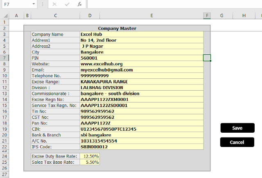This screenshot has height=178, width=262.
Task: Click the 'Company Name' label cell
Action: coord(55,34)
